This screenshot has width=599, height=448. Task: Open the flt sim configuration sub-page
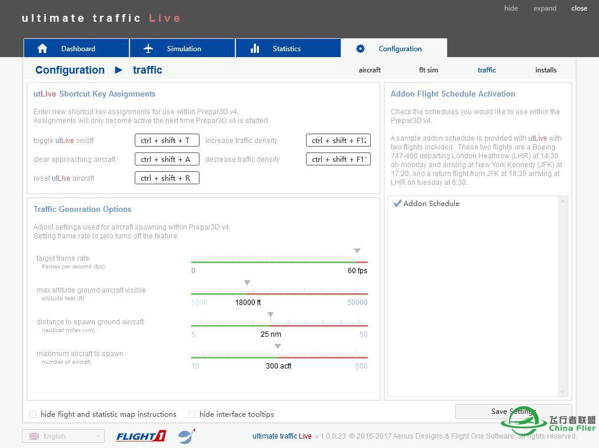[x=428, y=70]
